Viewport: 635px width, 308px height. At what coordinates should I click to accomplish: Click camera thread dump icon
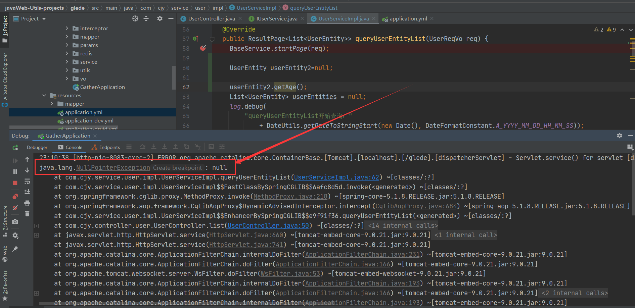[x=15, y=221]
